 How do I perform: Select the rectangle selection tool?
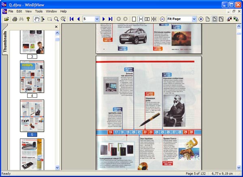click(x=49, y=19)
